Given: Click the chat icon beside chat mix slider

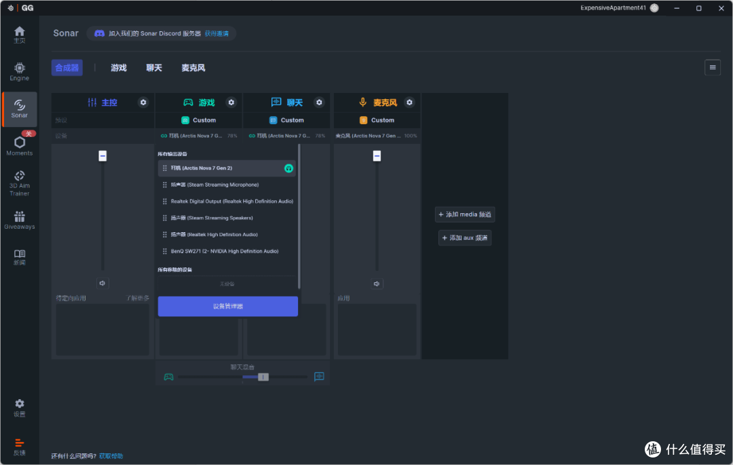Looking at the screenshot, I should [319, 376].
